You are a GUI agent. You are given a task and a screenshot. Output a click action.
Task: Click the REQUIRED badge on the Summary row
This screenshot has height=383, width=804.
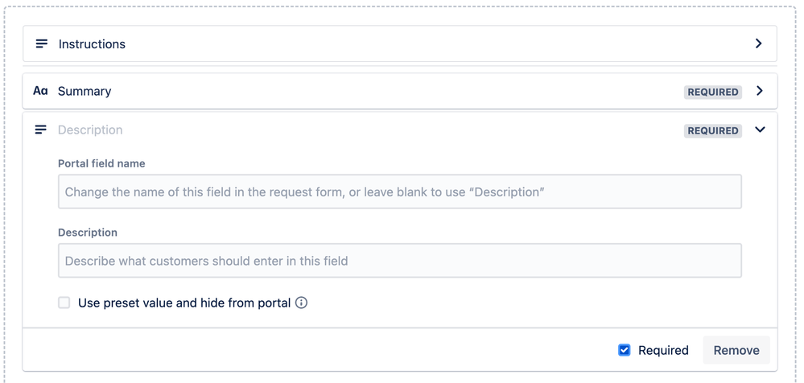coord(713,93)
